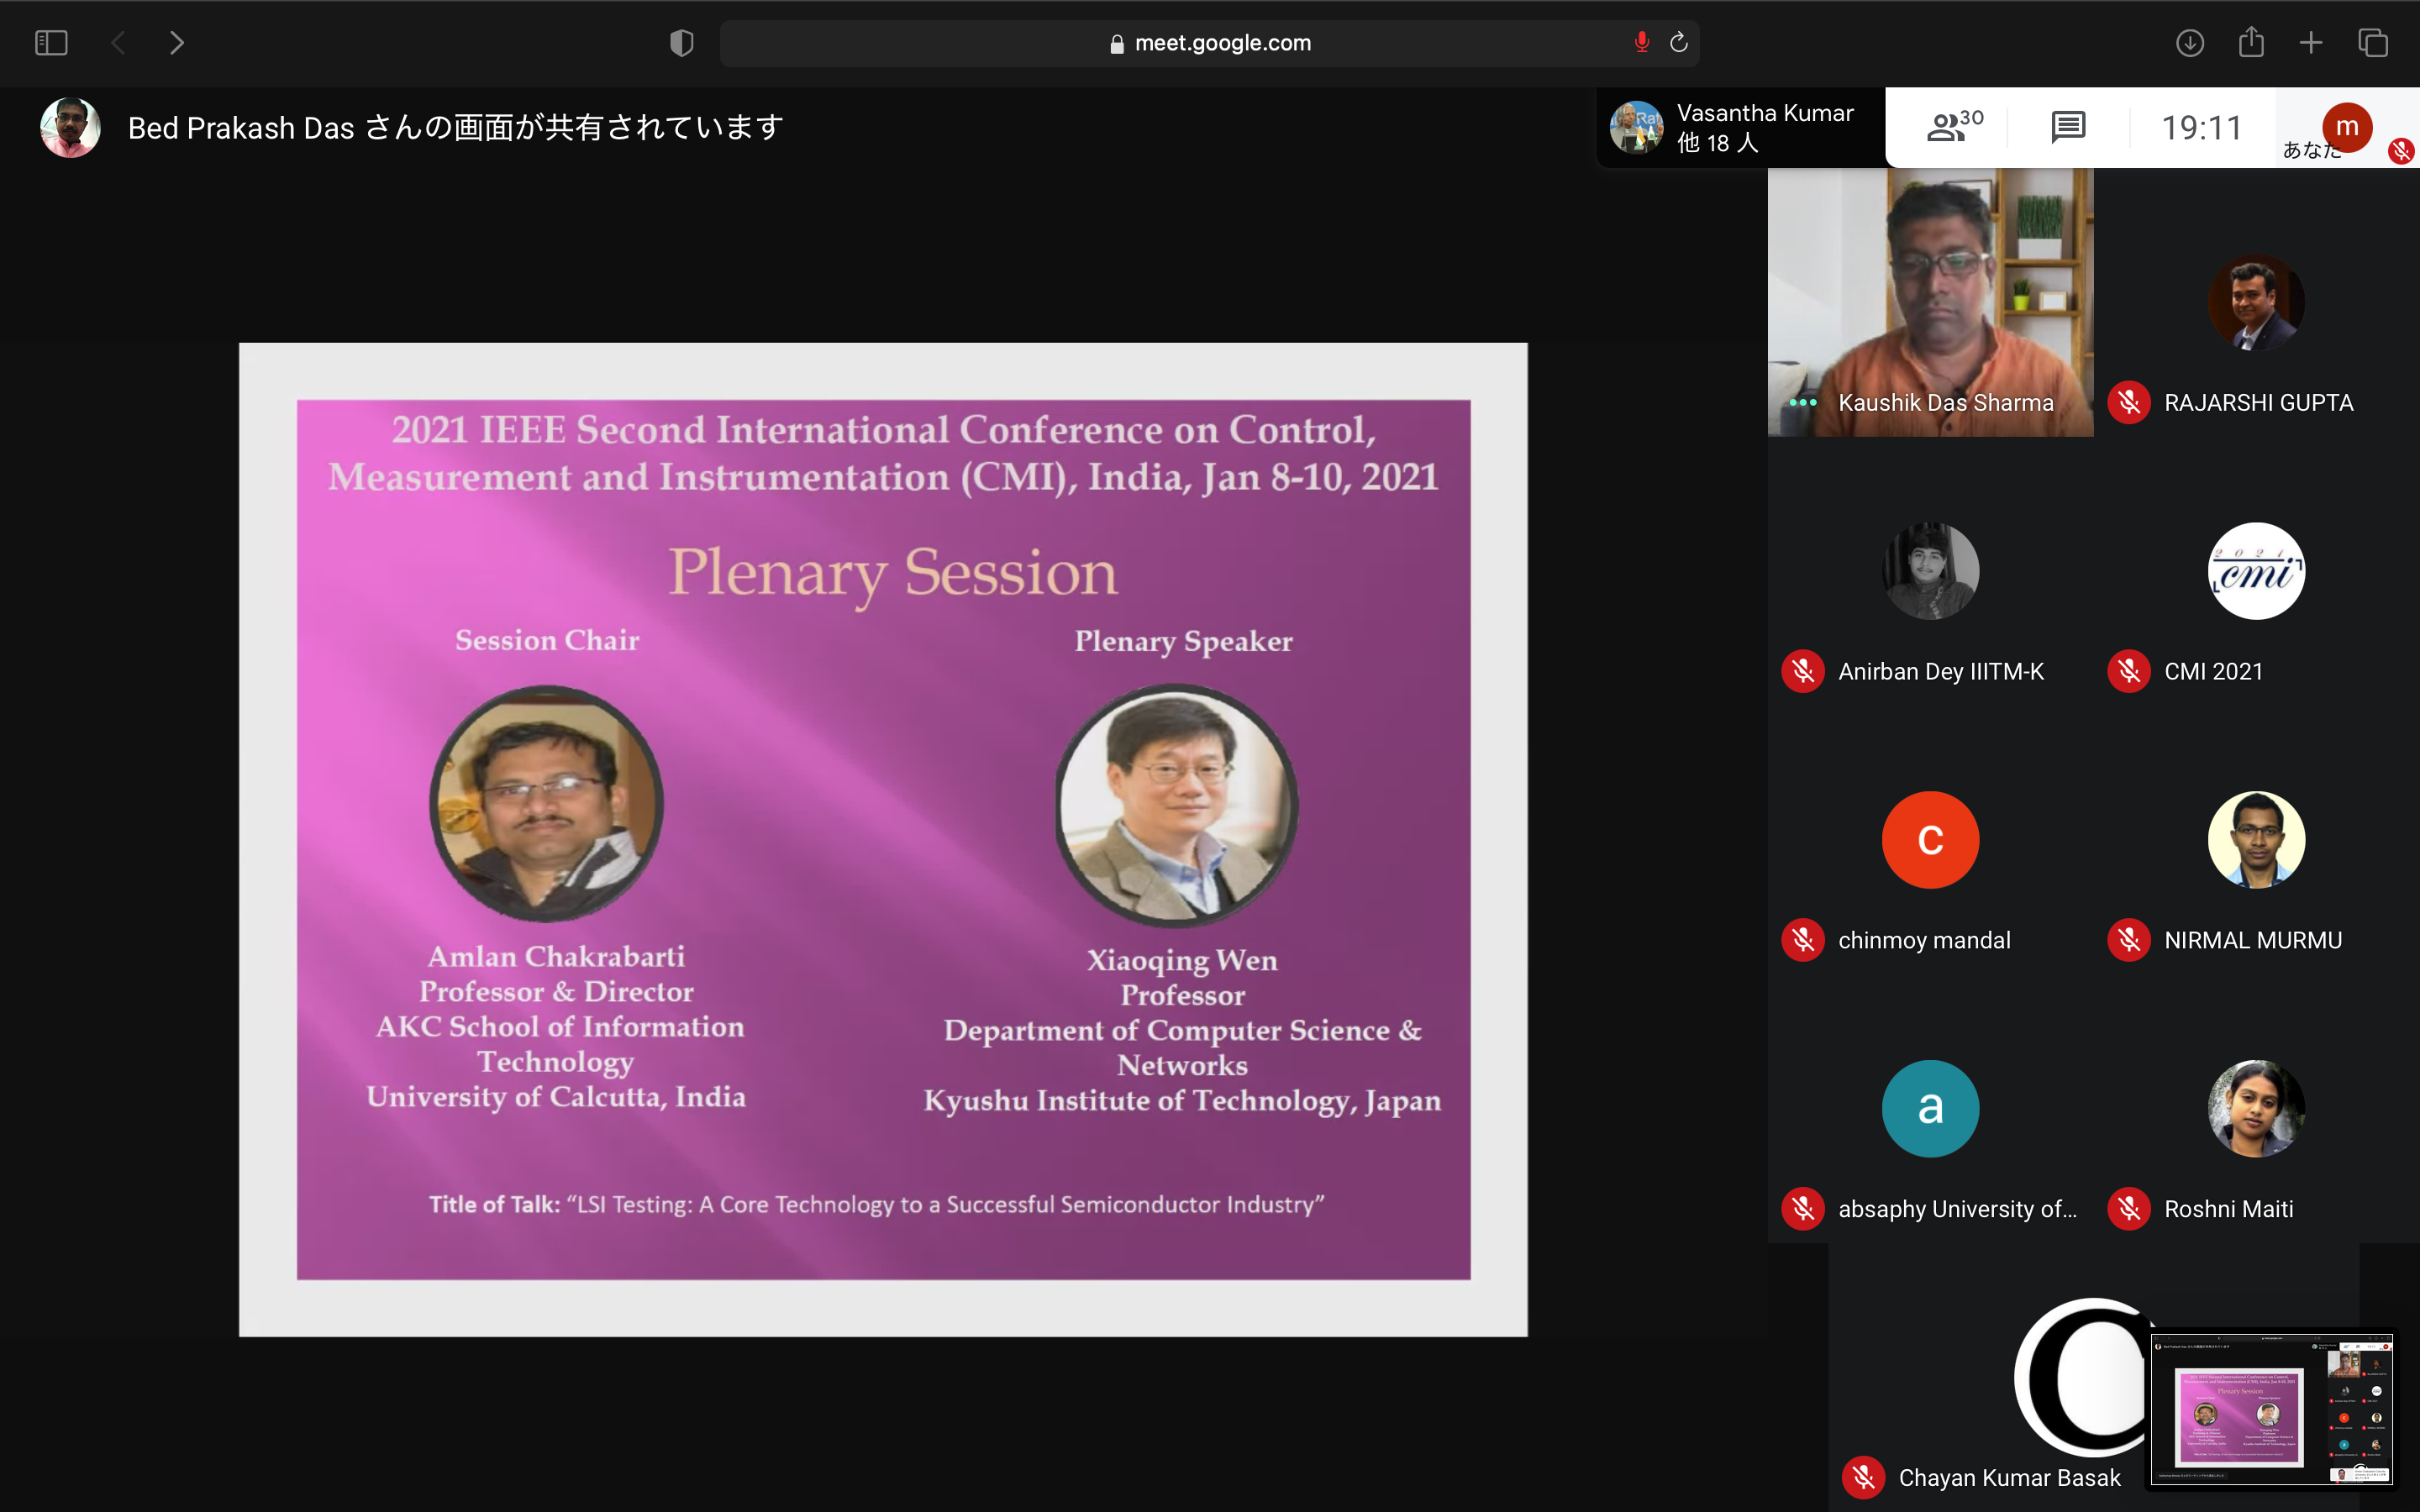Click Anirban Dey IIITM-K muted mic icon
2420x1512 pixels.
point(1803,672)
